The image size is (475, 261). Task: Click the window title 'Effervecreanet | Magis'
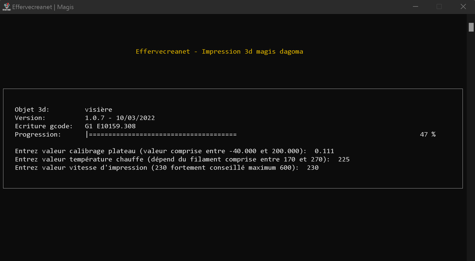click(43, 7)
